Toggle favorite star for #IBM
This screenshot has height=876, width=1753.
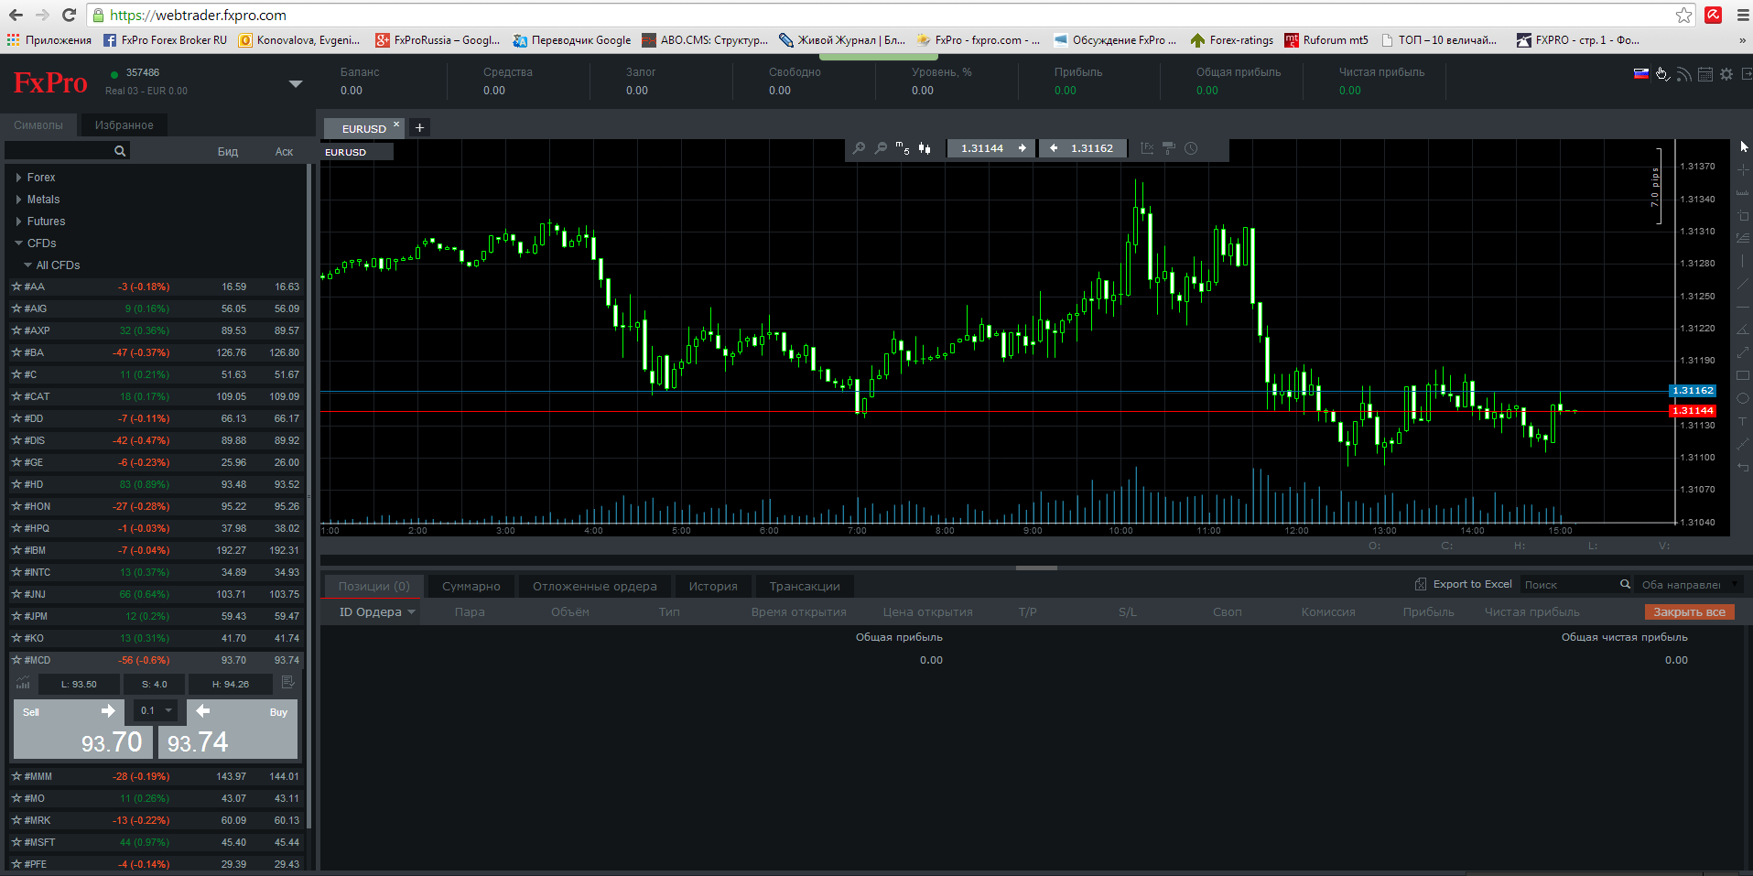[x=16, y=550]
